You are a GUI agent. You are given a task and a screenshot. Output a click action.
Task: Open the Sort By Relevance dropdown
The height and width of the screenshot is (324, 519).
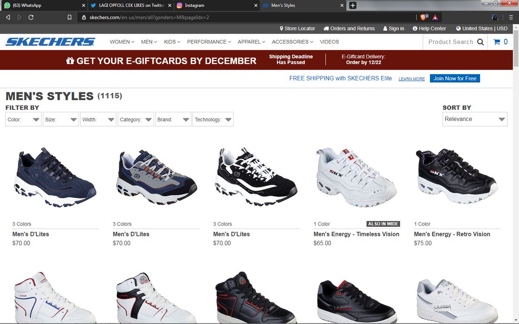click(475, 119)
